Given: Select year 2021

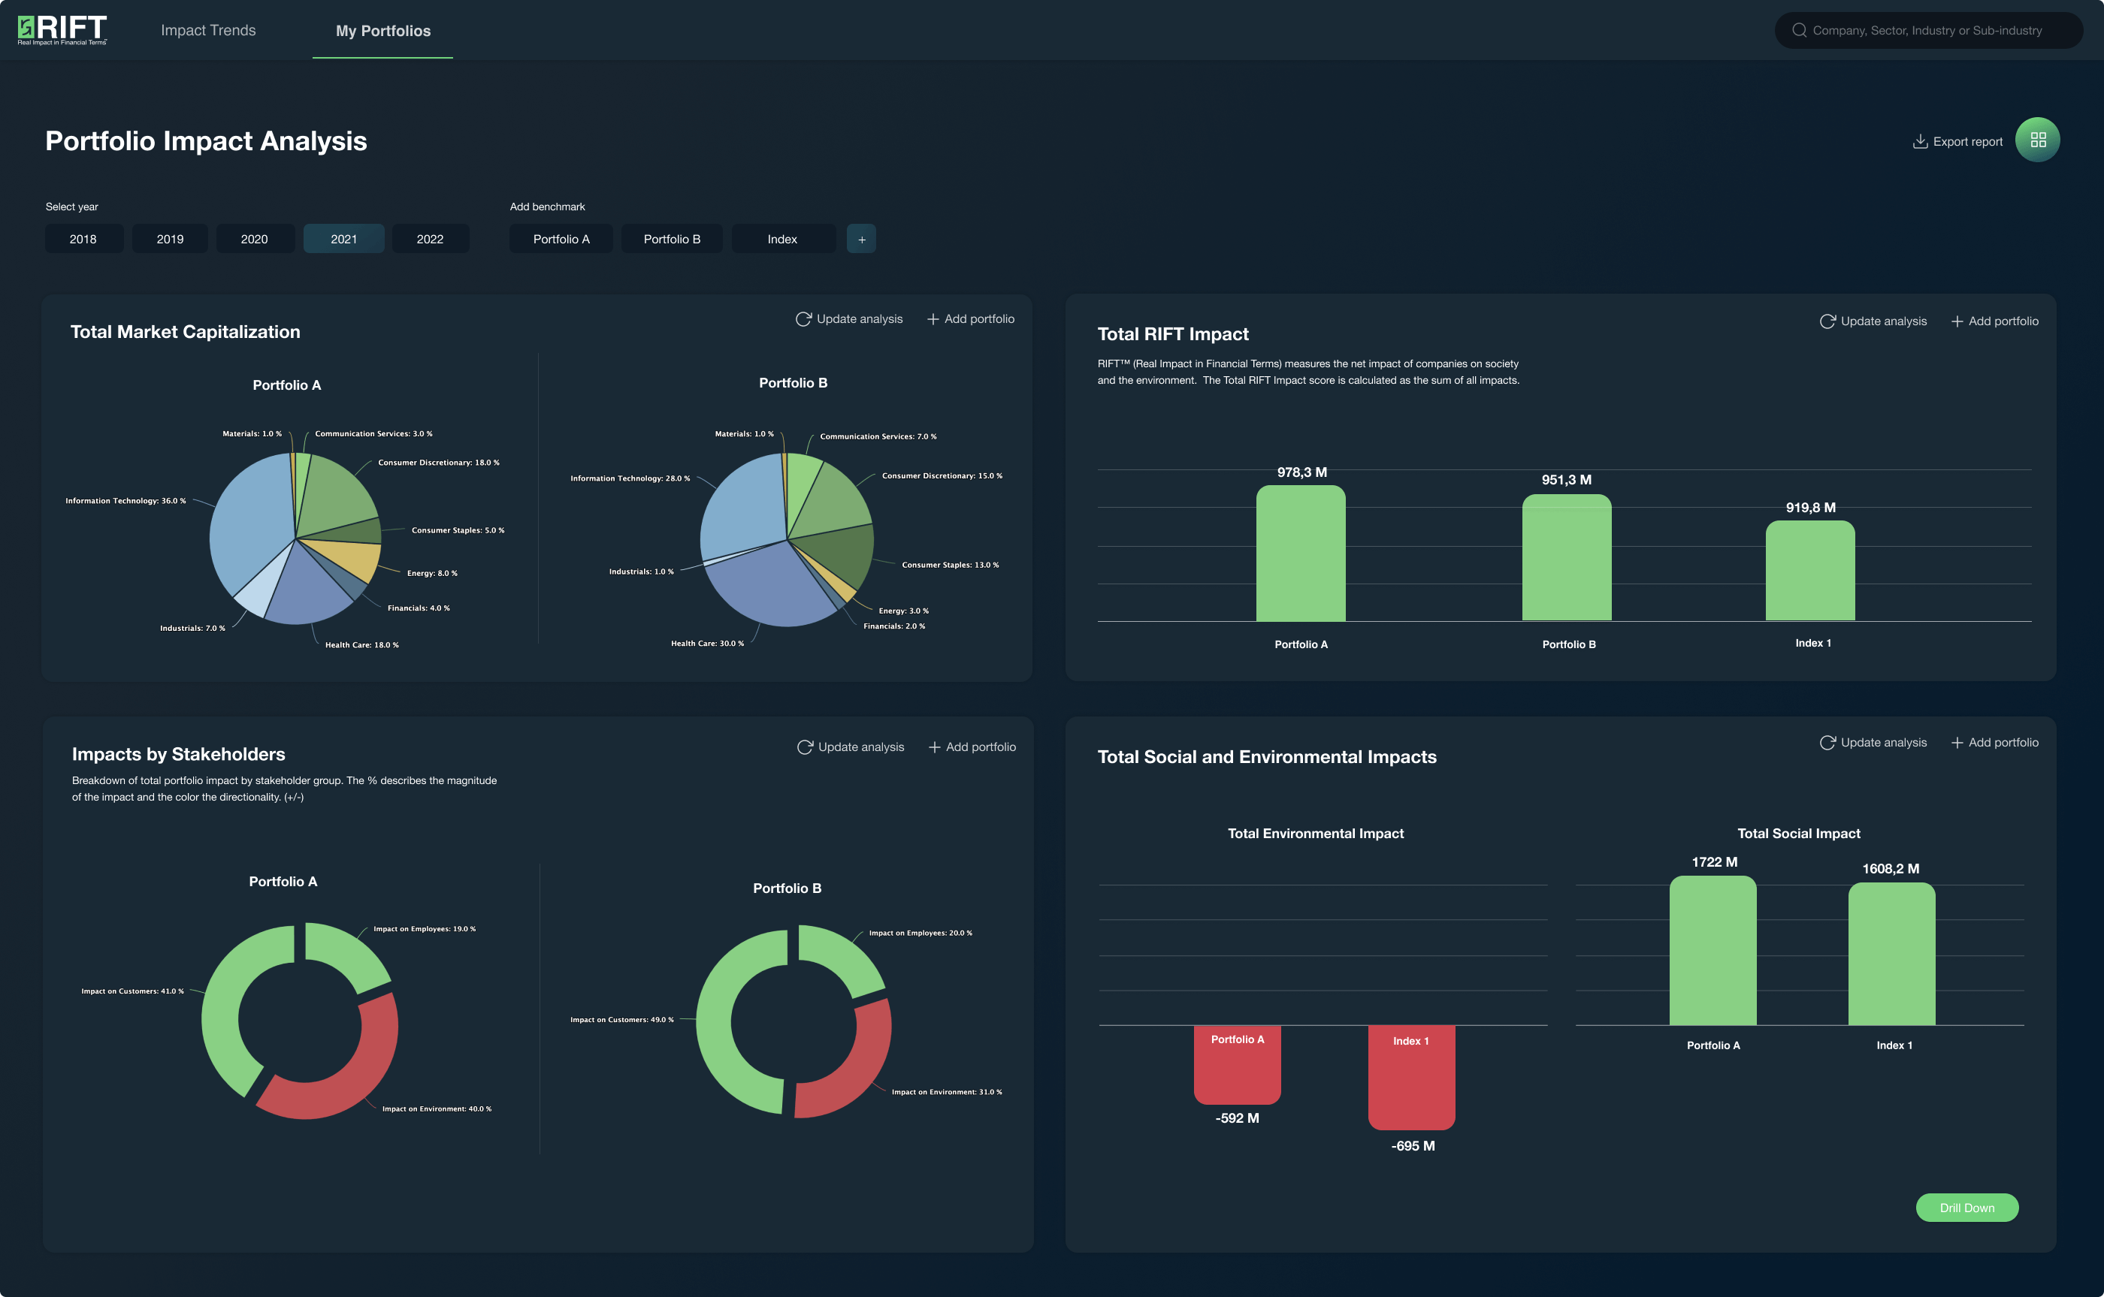Looking at the screenshot, I should pyautogui.click(x=344, y=239).
